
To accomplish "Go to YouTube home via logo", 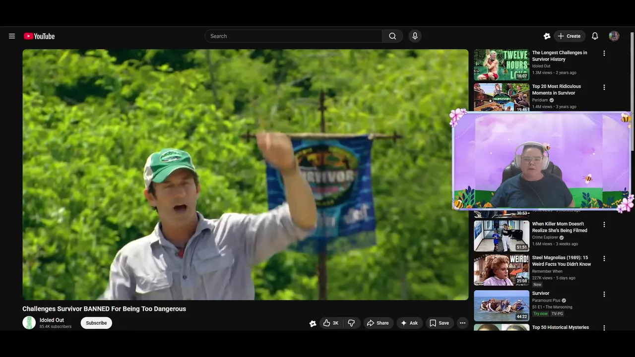I will coord(39,36).
